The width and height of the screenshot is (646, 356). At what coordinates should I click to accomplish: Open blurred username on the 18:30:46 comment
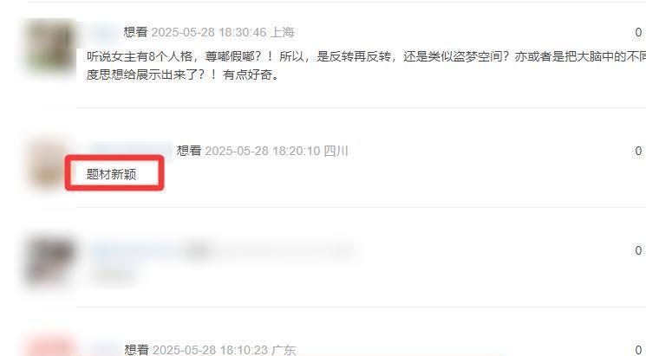click(x=103, y=32)
